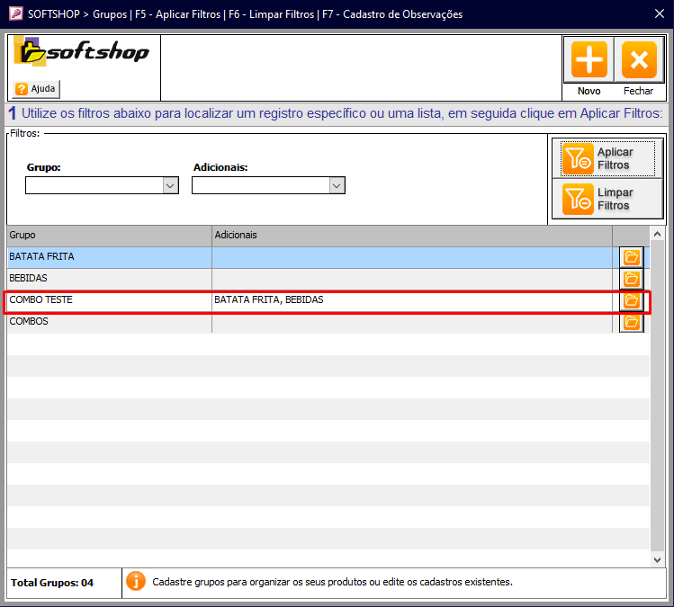Sort by the Grupo column header
Image resolution: width=674 pixels, height=607 pixels.
point(108,235)
